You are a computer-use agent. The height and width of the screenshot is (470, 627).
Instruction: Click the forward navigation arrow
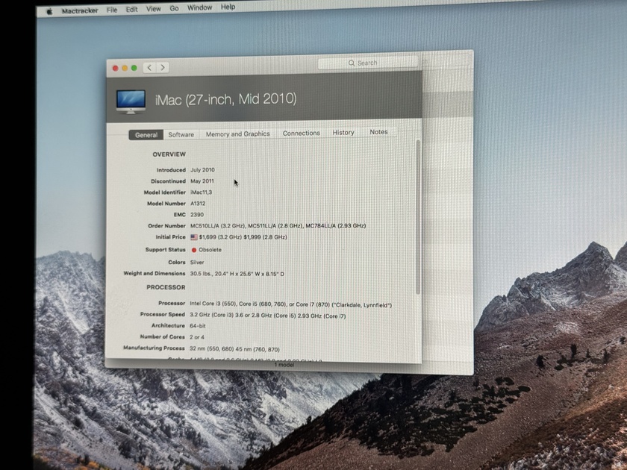[x=162, y=66]
